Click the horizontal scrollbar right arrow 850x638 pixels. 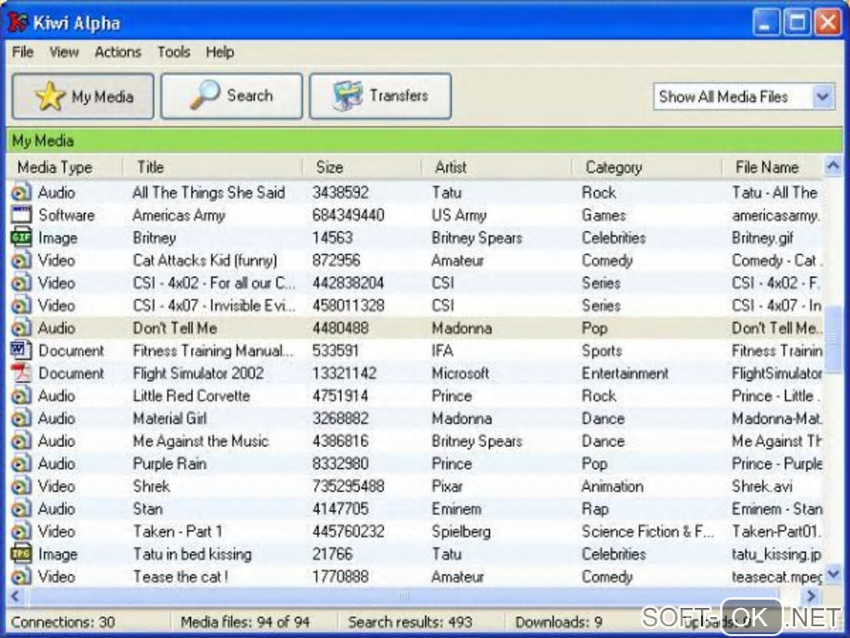[x=811, y=596]
